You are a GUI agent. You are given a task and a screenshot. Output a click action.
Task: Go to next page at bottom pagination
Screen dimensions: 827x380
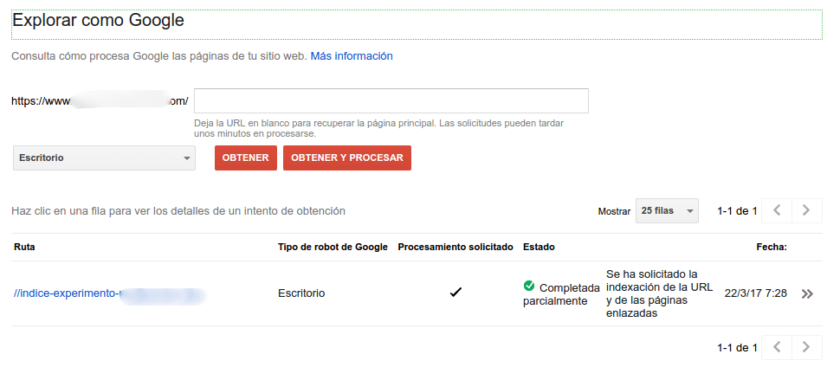[806, 347]
